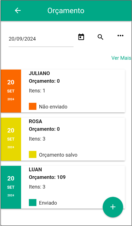This screenshot has height=226, width=132.
Task: Open JULIANO budget card
Action: pos(63,91)
